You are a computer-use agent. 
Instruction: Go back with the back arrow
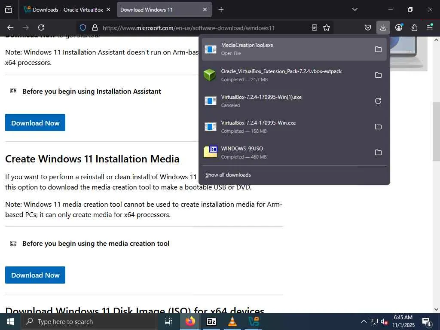click(x=10, y=27)
